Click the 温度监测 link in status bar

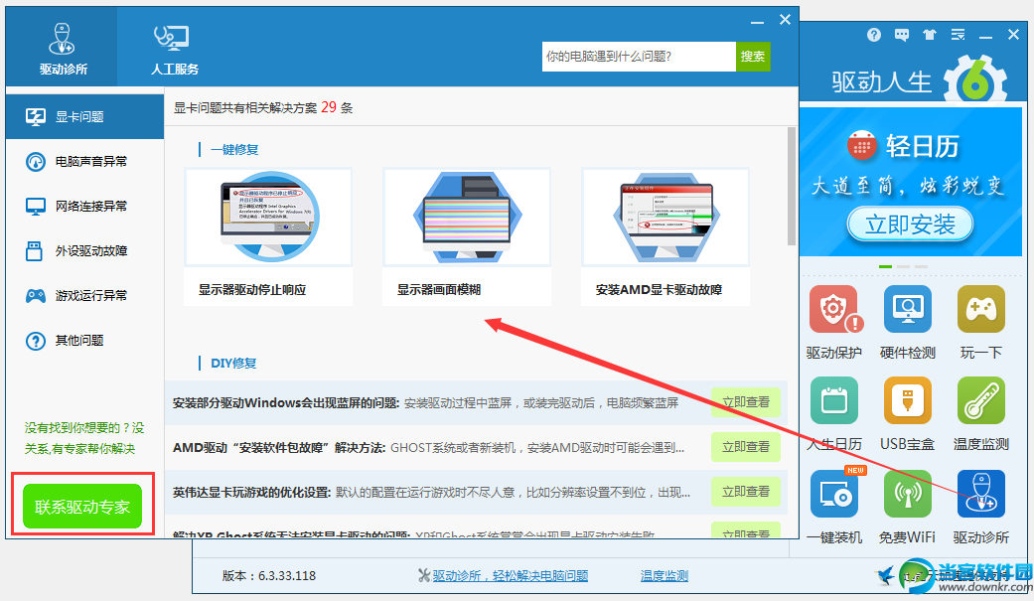tap(665, 576)
